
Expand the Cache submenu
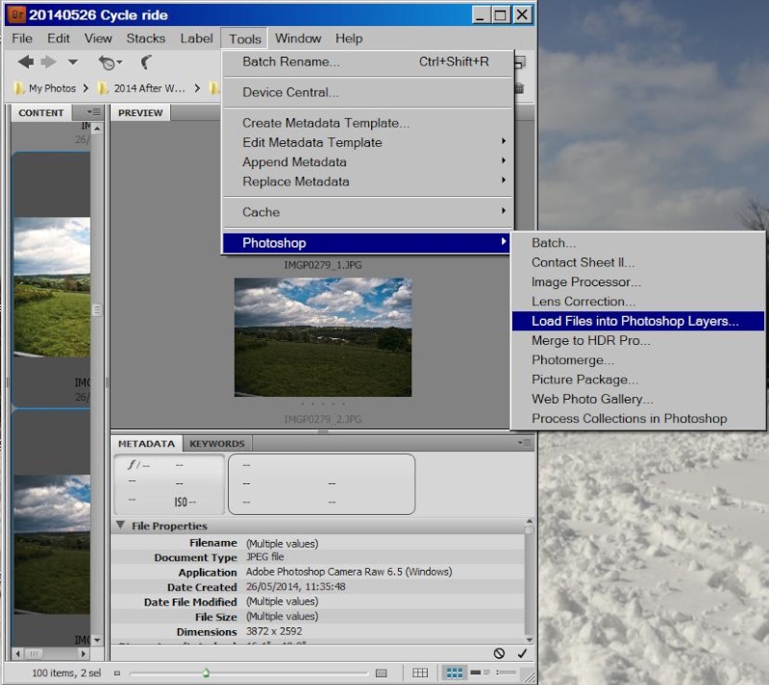367,211
